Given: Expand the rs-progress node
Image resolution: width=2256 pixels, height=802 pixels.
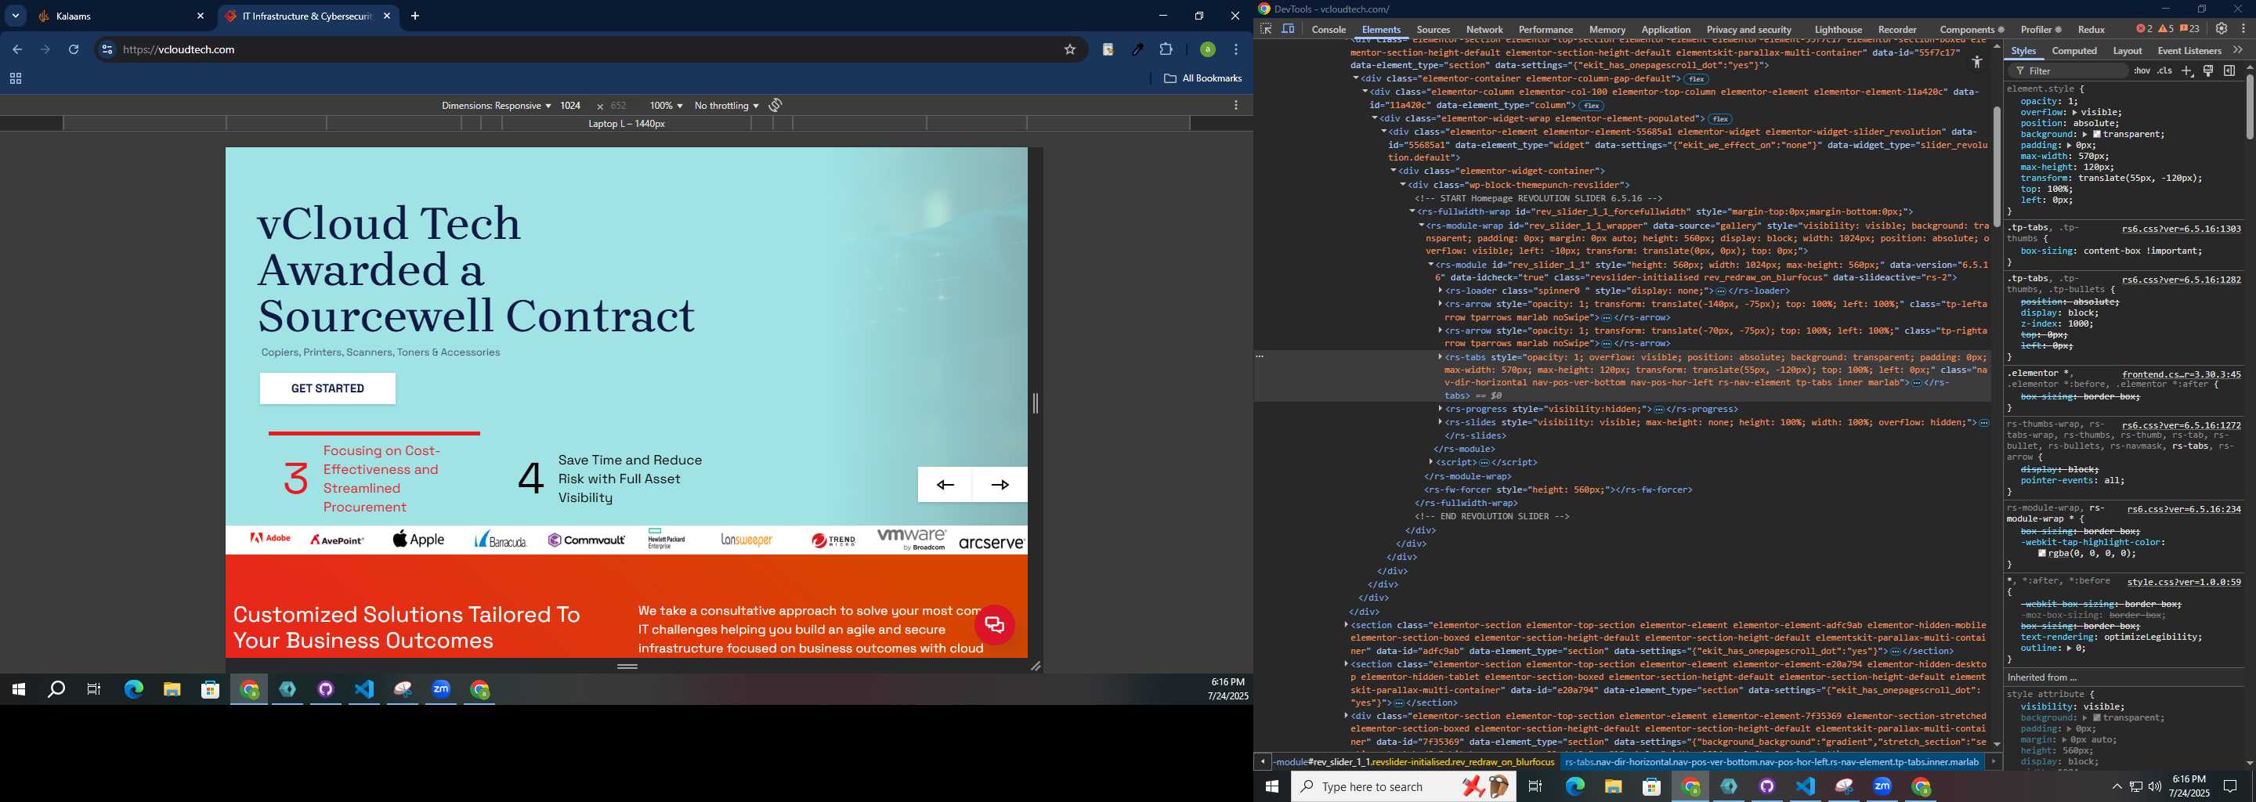Looking at the screenshot, I should (x=1440, y=409).
